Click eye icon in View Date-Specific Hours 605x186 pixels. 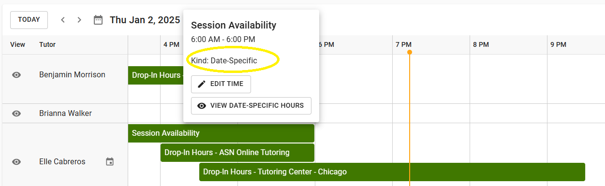coord(202,106)
